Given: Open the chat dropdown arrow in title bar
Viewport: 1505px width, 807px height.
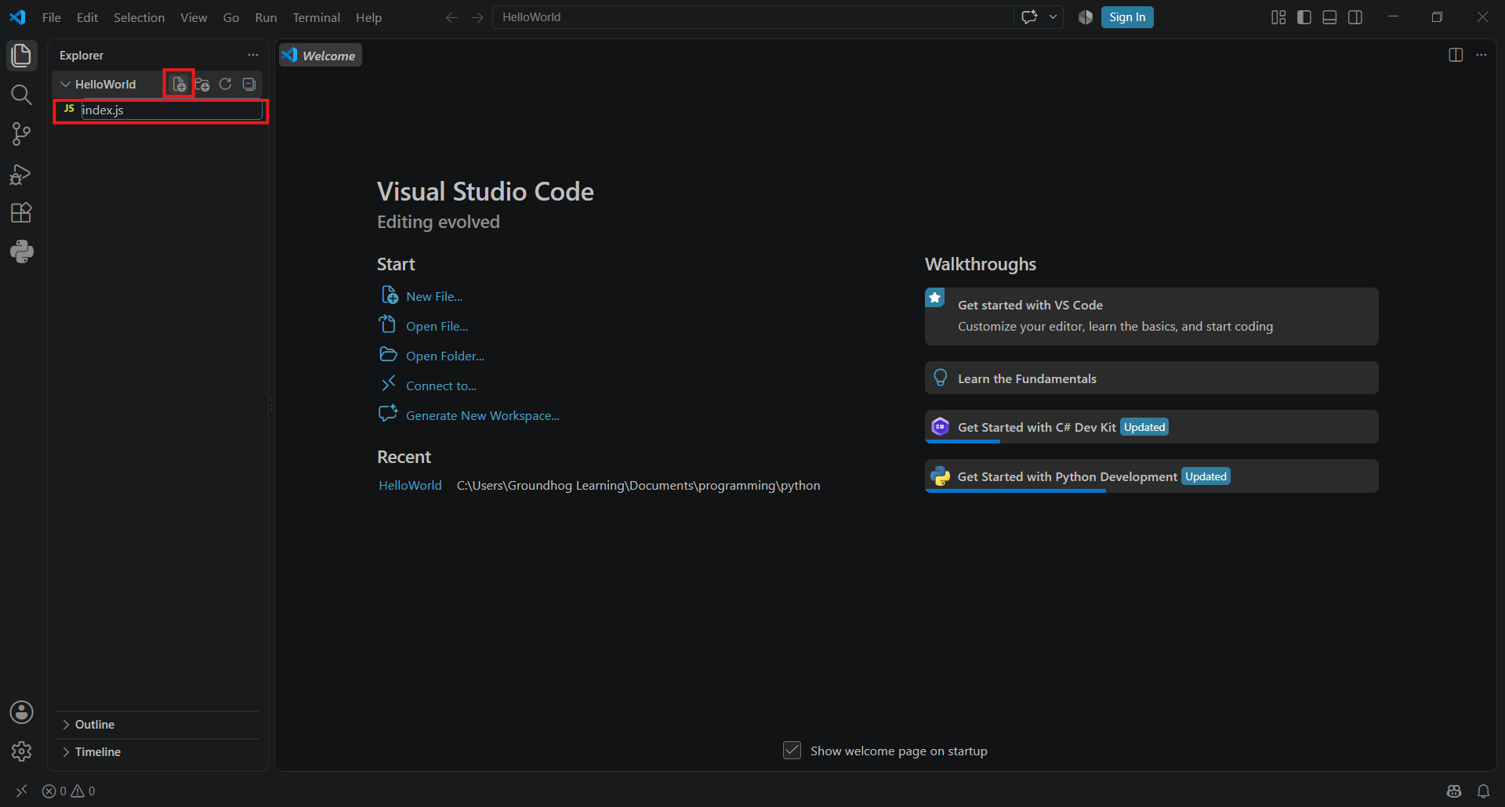Looking at the screenshot, I should (1053, 17).
